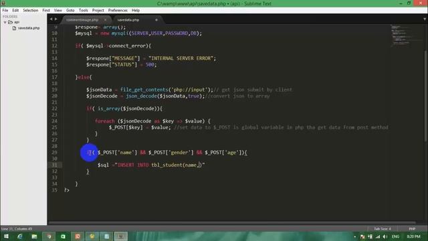
Task: Open the Help menu
Action: click(x=136, y=11)
